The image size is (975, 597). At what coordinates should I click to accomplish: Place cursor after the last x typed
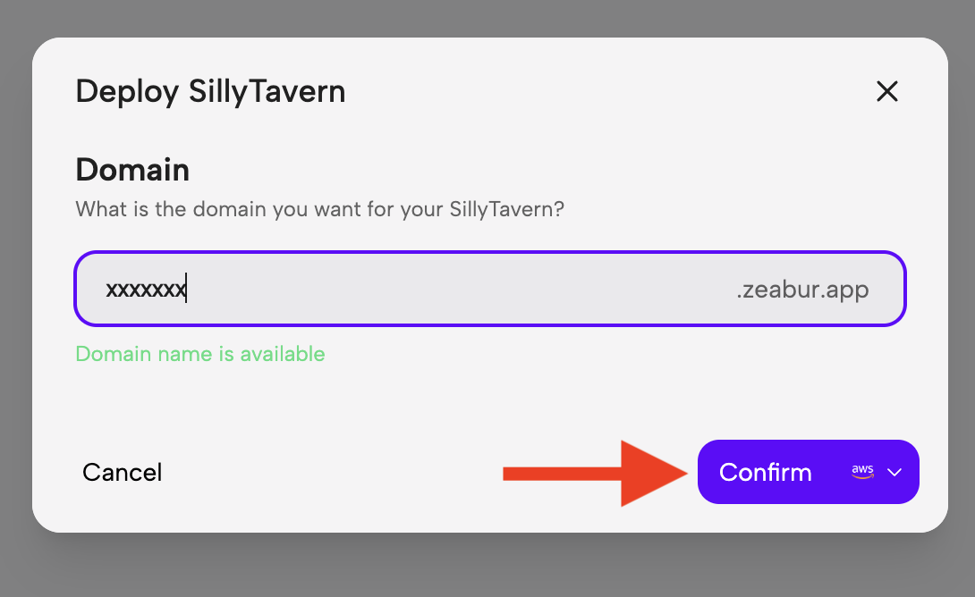pyautogui.click(x=186, y=290)
